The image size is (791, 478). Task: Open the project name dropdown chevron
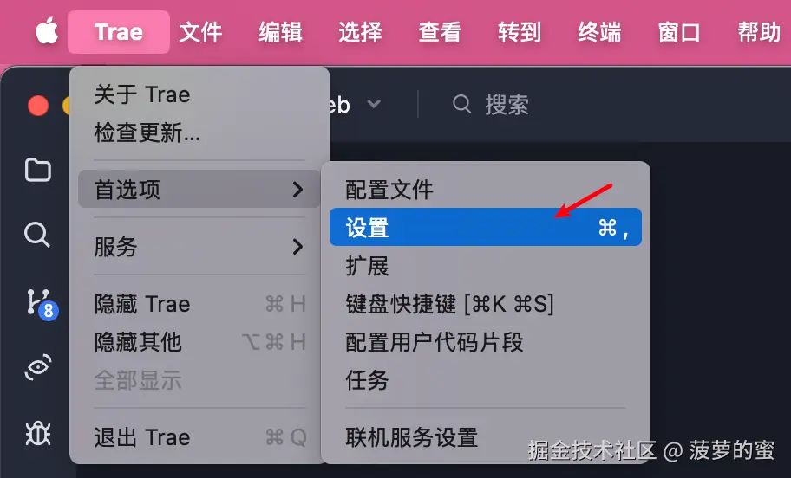click(x=374, y=104)
